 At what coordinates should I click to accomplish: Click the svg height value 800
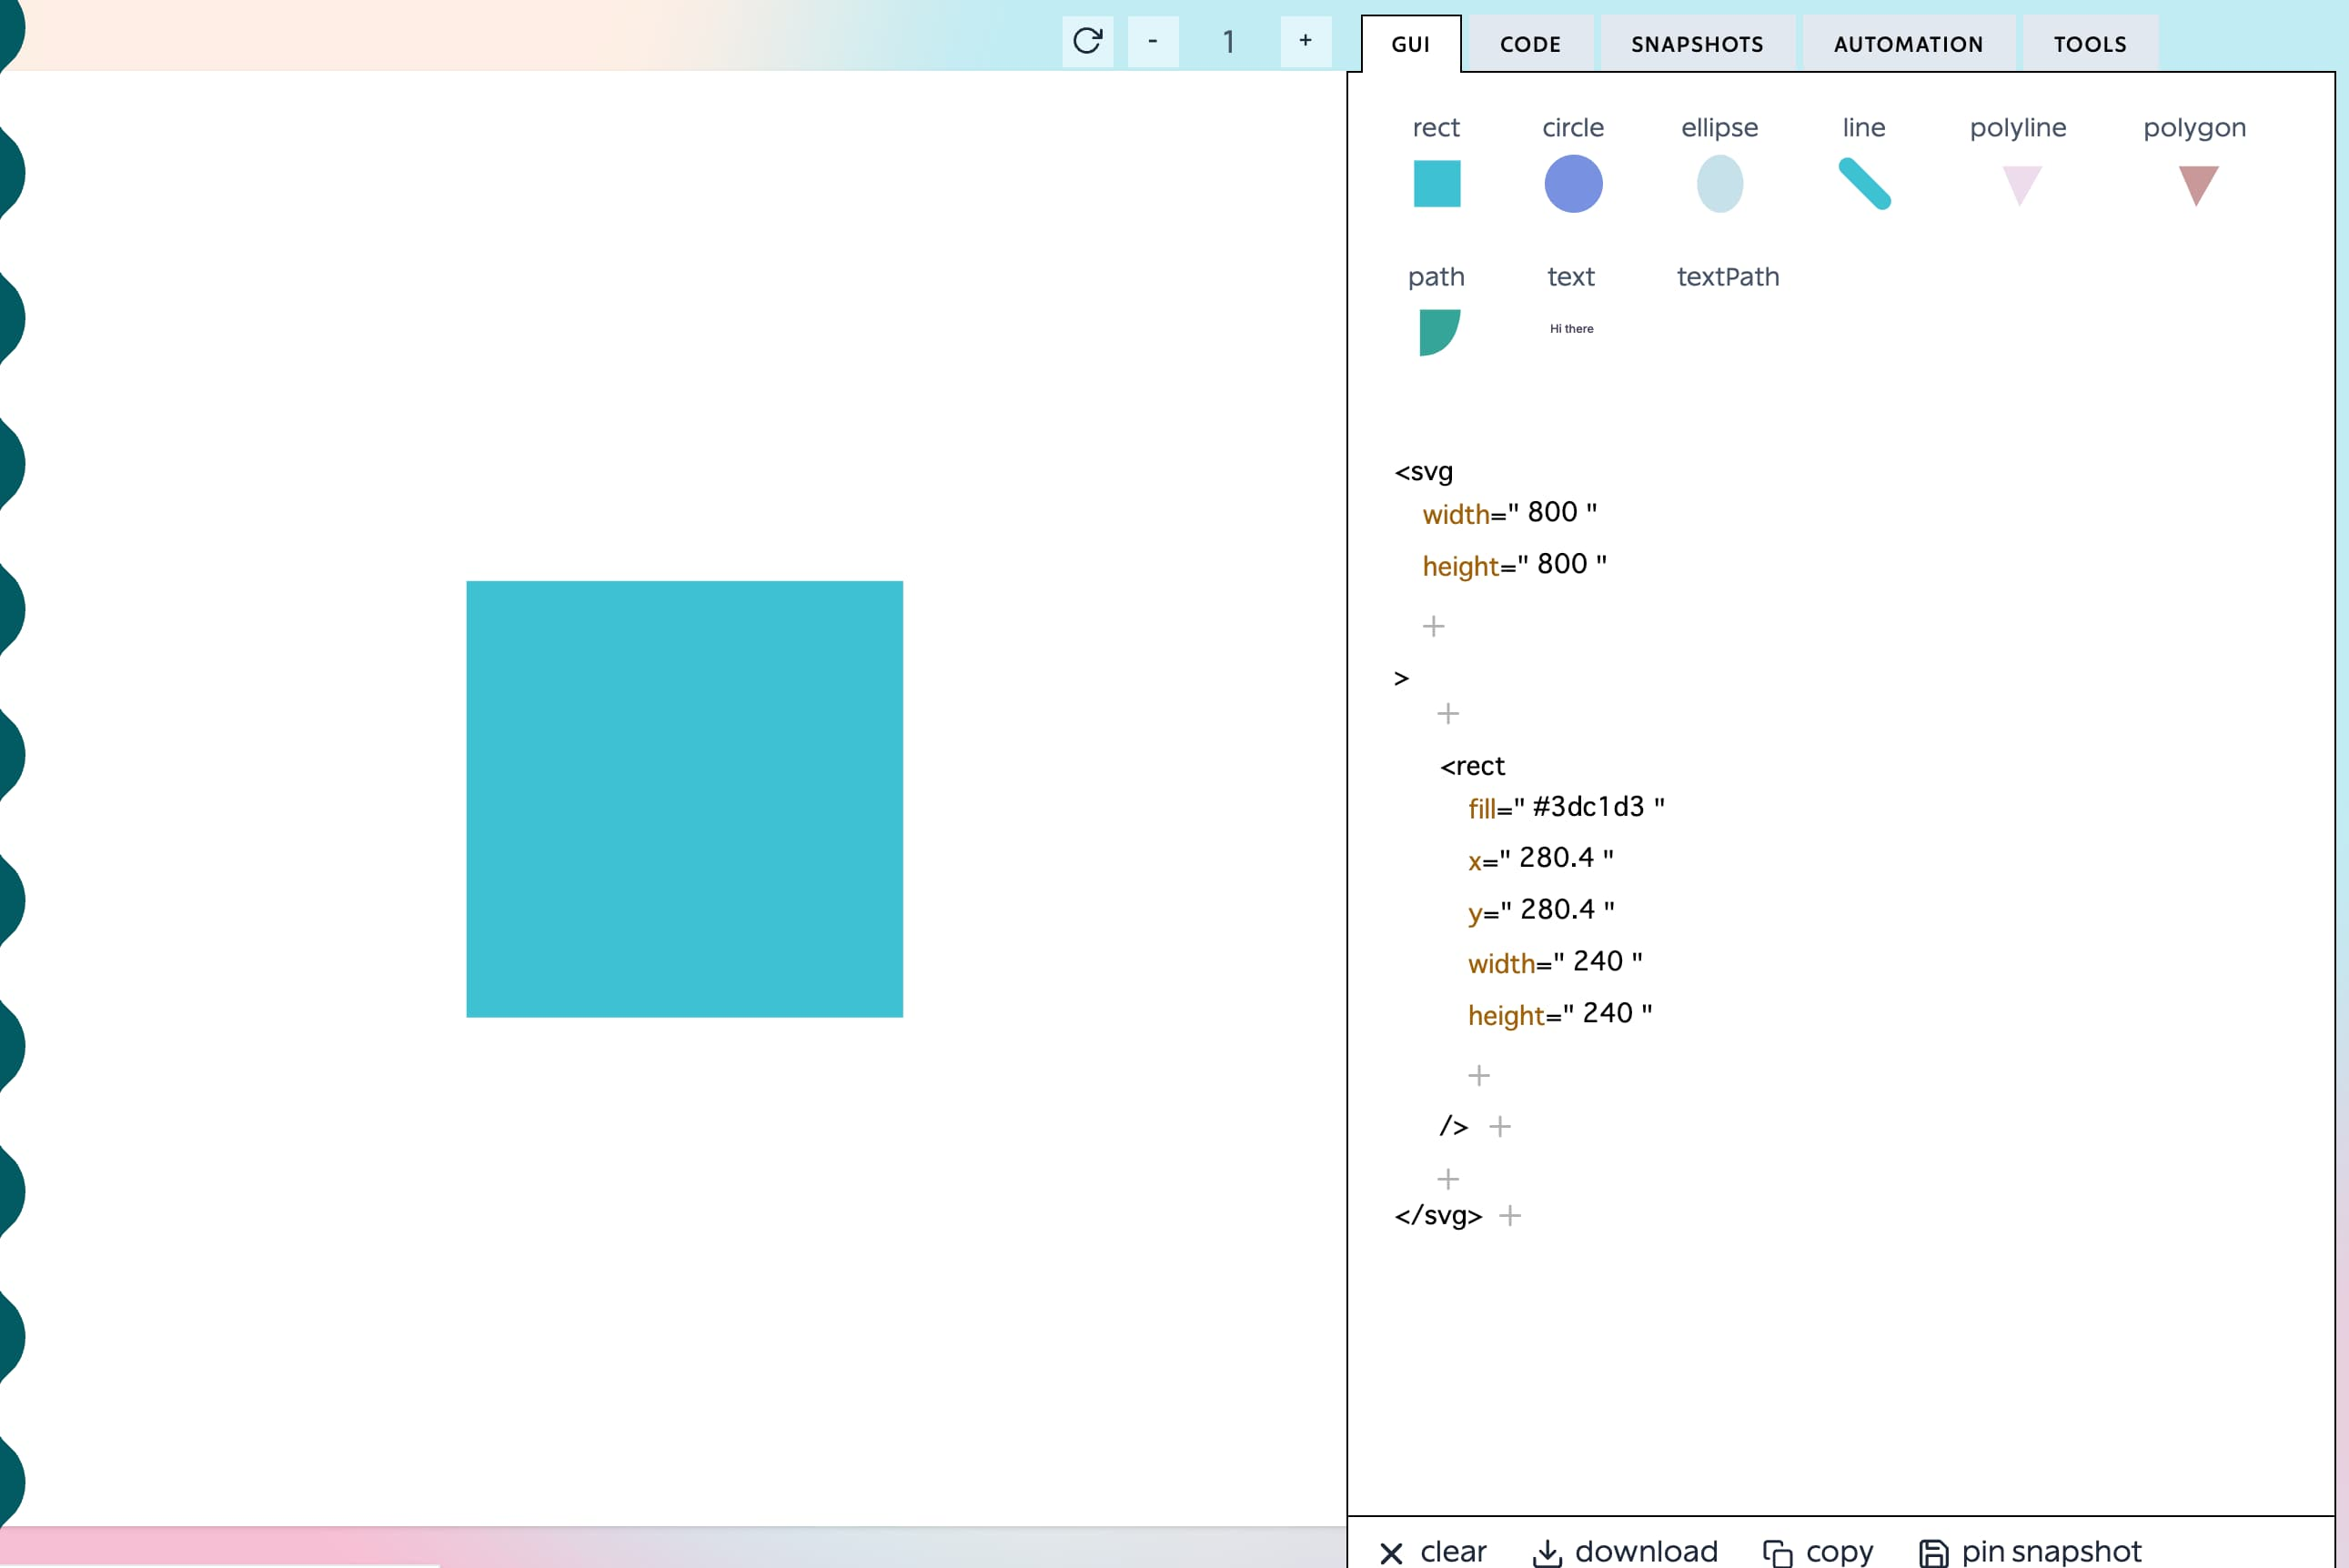point(1562,564)
